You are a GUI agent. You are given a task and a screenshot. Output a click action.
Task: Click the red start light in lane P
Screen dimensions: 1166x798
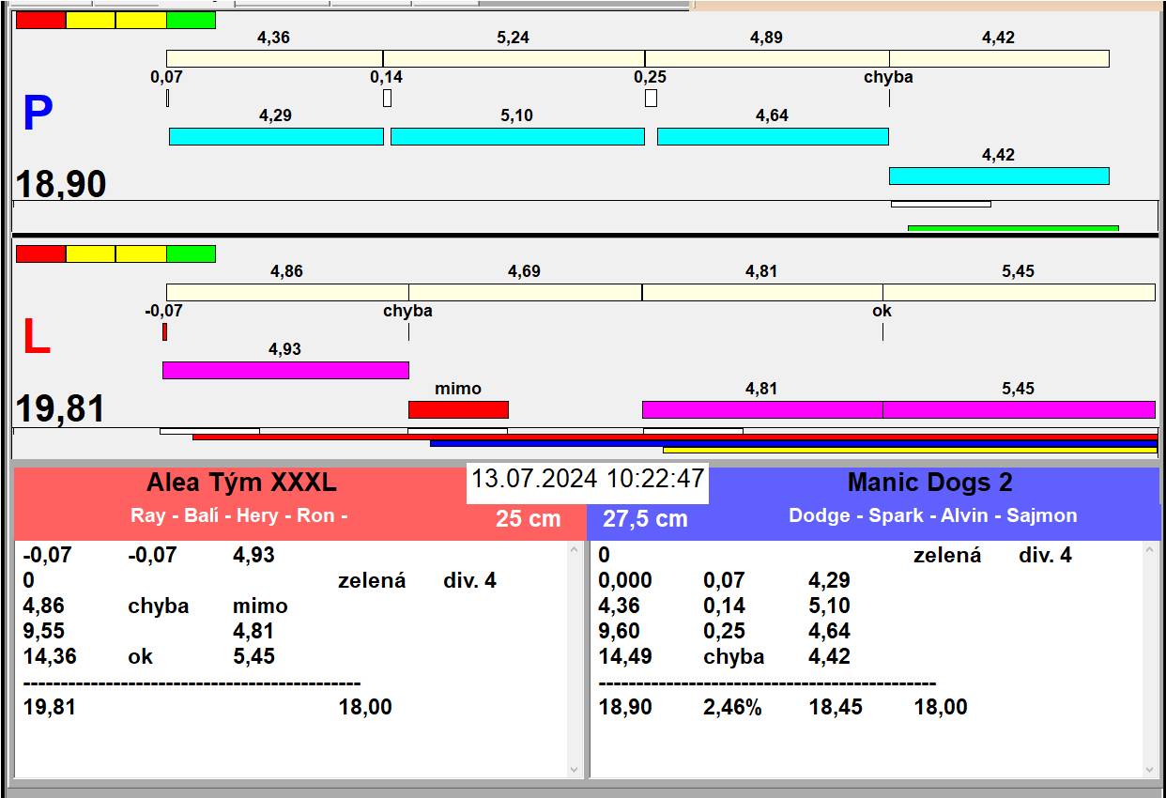click(41, 20)
